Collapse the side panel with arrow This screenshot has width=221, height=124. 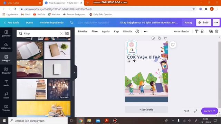(x=75, y=72)
